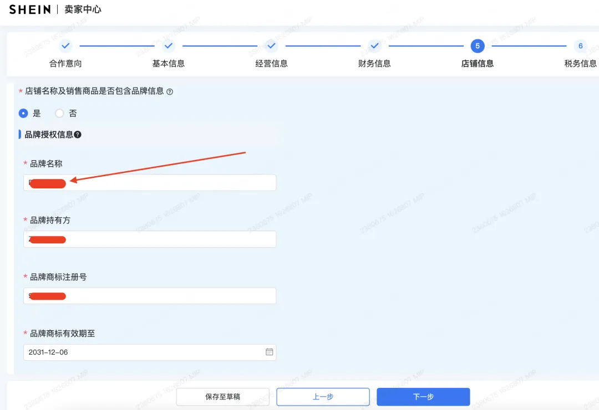Click the 基本信息 step checkmark icon
Image resolution: width=599 pixels, height=410 pixels.
click(x=169, y=47)
